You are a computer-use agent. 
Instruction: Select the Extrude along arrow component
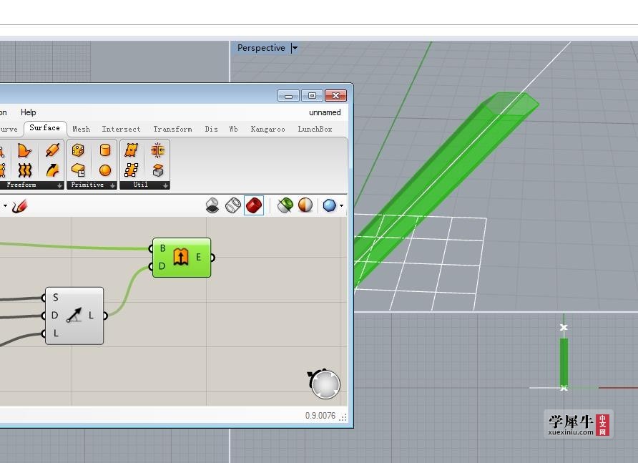click(52, 170)
